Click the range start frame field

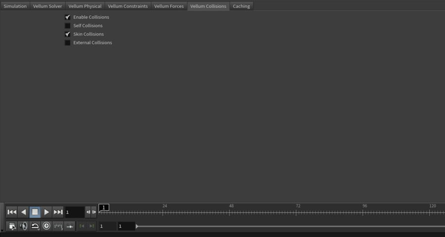tap(108, 226)
